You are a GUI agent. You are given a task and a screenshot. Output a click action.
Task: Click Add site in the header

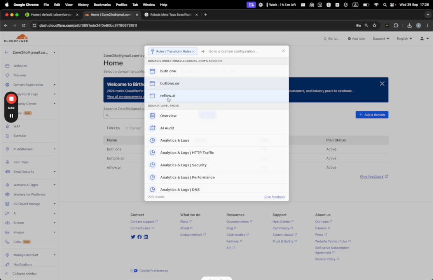pos(356,39)
